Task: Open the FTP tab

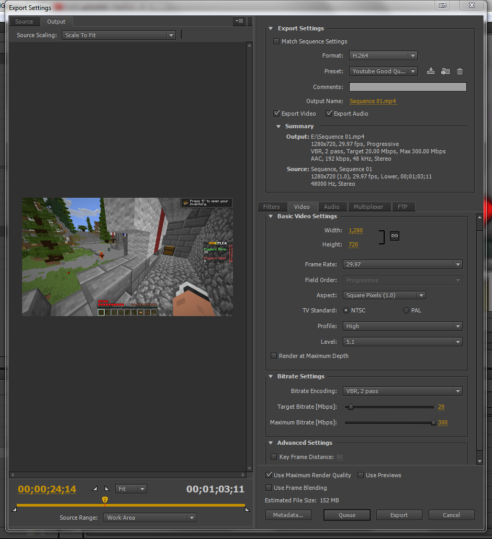Action: point(402,207)
